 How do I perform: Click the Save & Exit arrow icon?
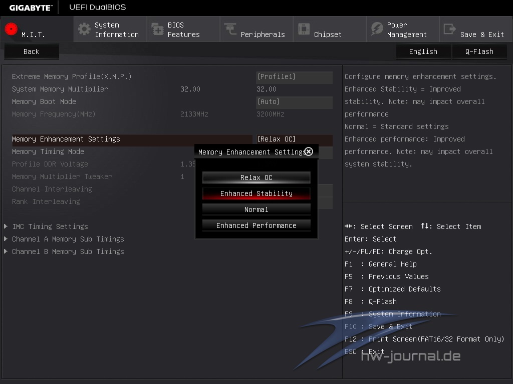(x=449, y=29)
